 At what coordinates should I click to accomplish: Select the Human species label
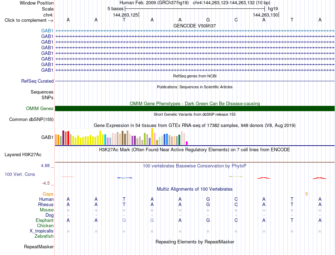coord(46,199)
